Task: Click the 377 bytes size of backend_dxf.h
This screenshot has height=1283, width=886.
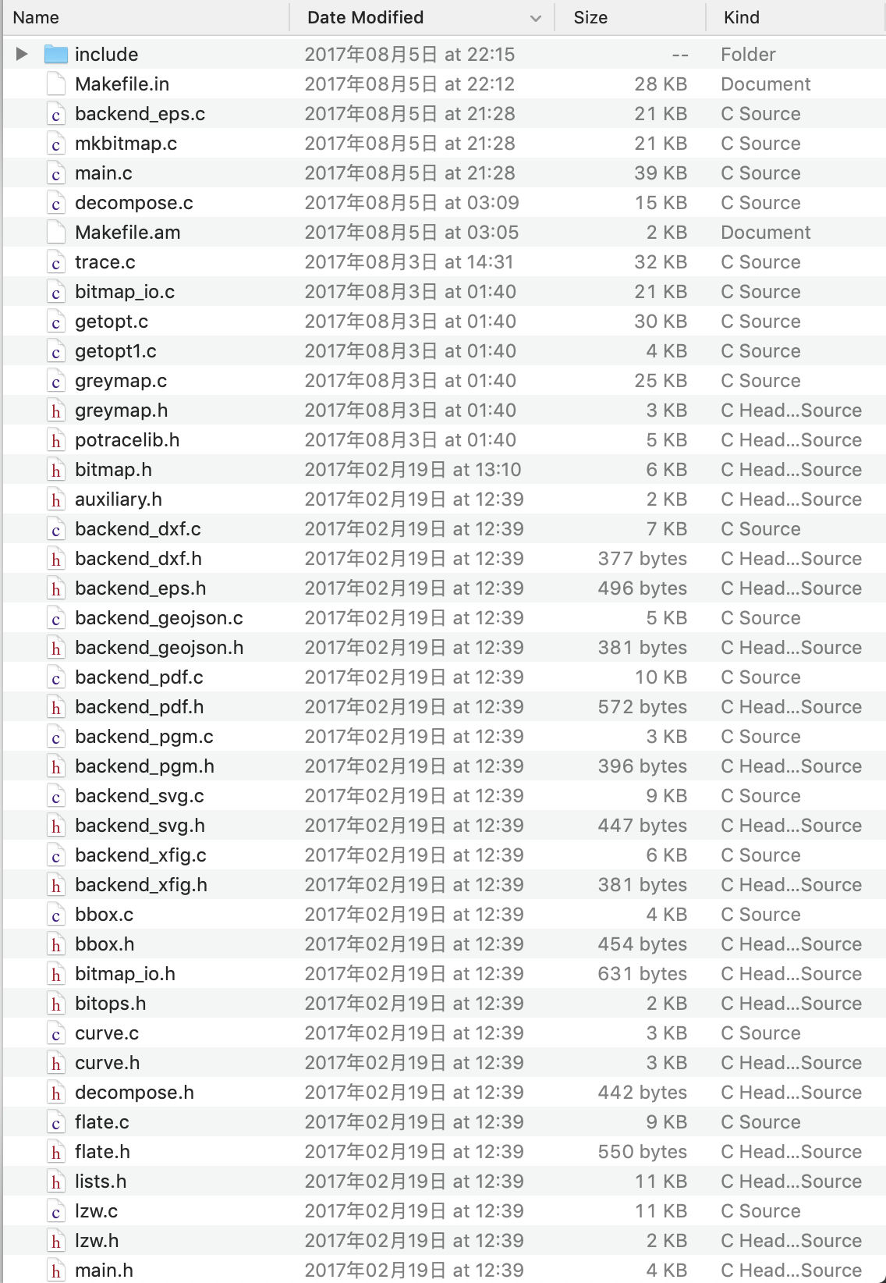Action: point(642,559)
